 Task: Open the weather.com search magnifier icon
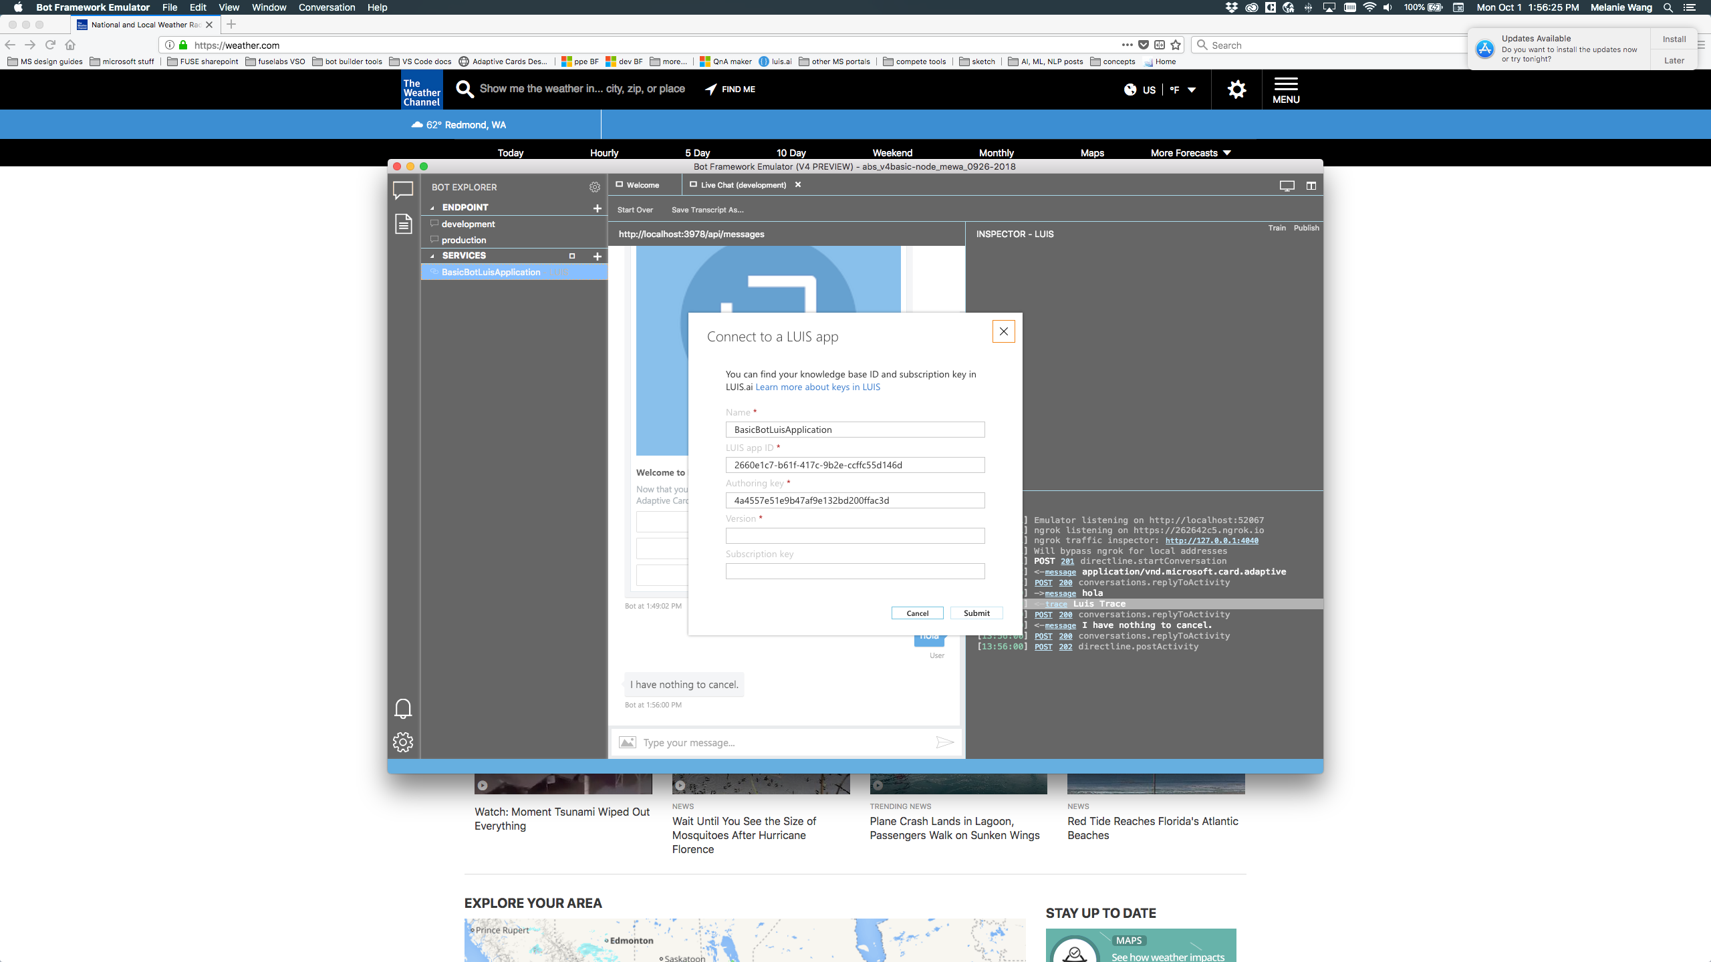pos(465,89)
